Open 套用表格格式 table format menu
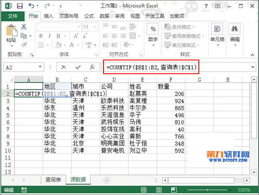This screenshot has height=195, width=259. tap(184, 36)
